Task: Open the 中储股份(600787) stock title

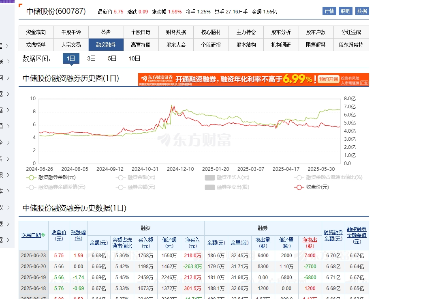Action: tap(56, 11)
